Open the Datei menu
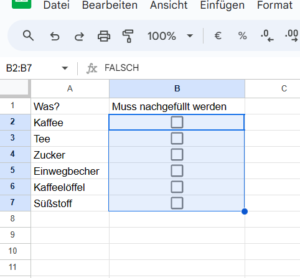The height and width of the screenshot is (278, 300). tap(56, 5)
